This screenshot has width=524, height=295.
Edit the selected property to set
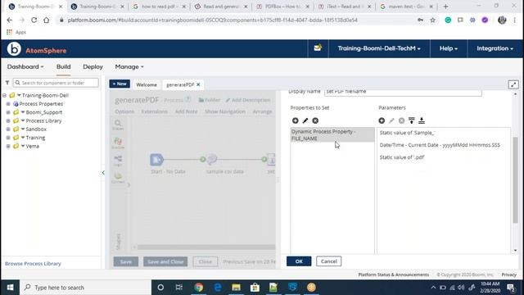pyautogui.click(x=305, y=120)
